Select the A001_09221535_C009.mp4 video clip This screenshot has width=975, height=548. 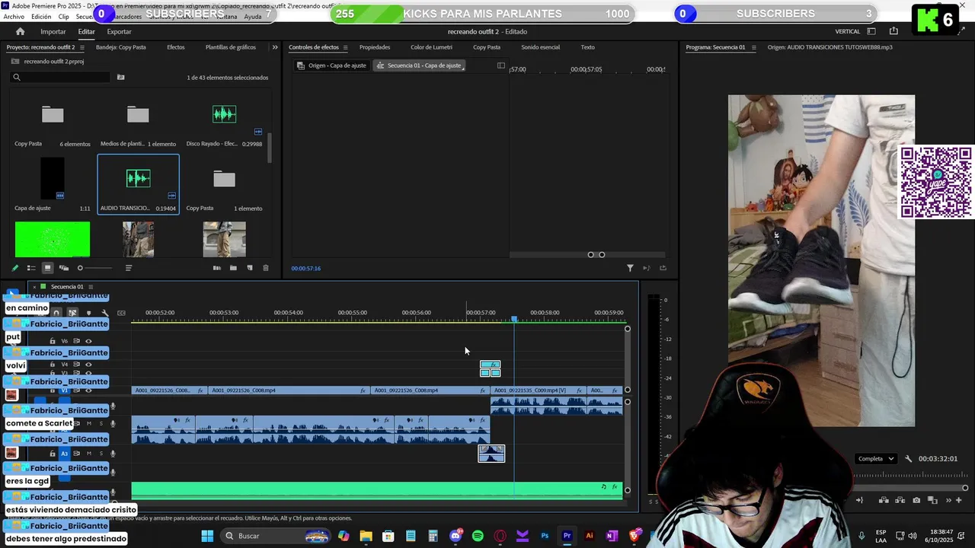point(539,390)
